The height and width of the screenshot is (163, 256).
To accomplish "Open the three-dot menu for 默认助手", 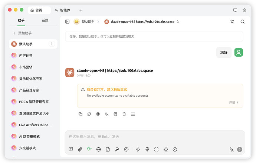I will pyautogui.click(x=52, y=44).
